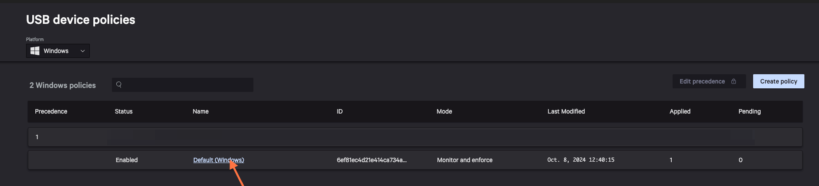Open the Windows platform combo box
The image size is (819, 186).
tap(58, 51)
